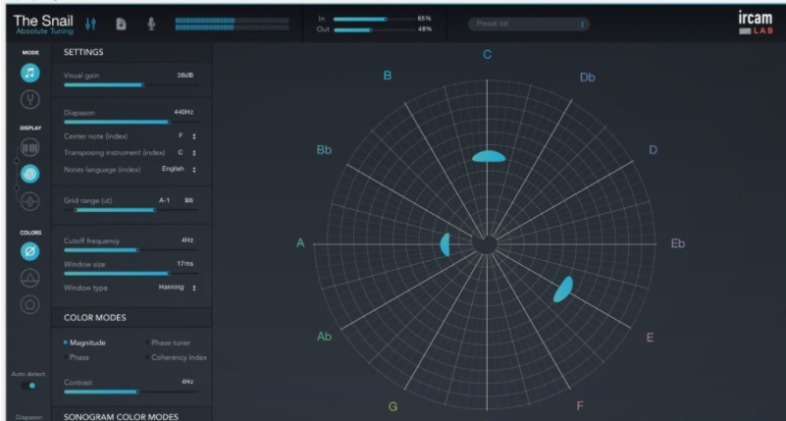Click The Snail Absolute Tuning title
The height and width of the screenshot is (421, 786).
pos(43,25)
